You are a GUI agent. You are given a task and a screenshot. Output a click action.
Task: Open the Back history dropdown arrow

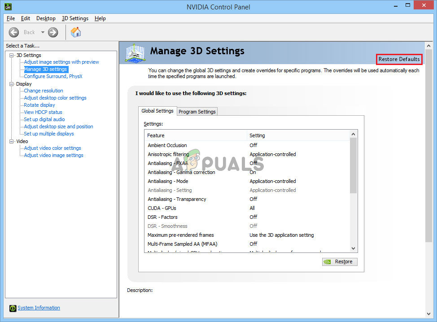pyautogui.click(x=43, y=32)
